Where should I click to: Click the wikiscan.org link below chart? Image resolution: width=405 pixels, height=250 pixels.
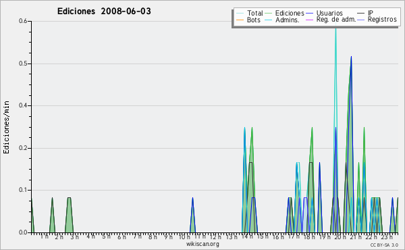(202, 244)
